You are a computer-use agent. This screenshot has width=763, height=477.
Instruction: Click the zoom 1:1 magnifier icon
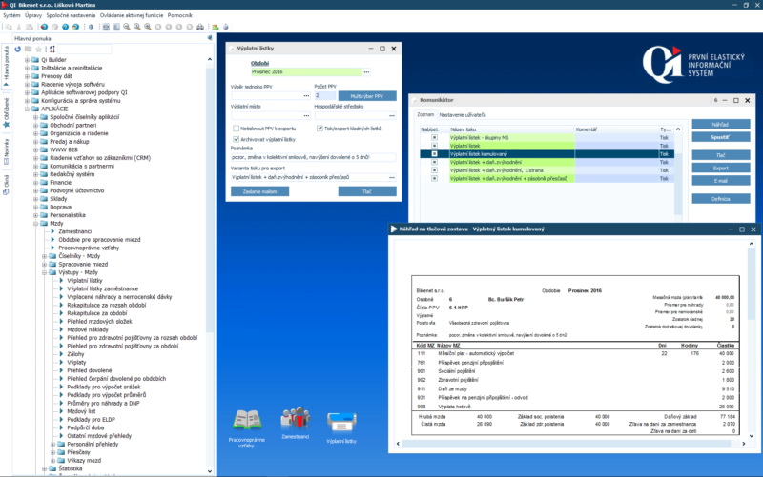(x=137, y=27)
